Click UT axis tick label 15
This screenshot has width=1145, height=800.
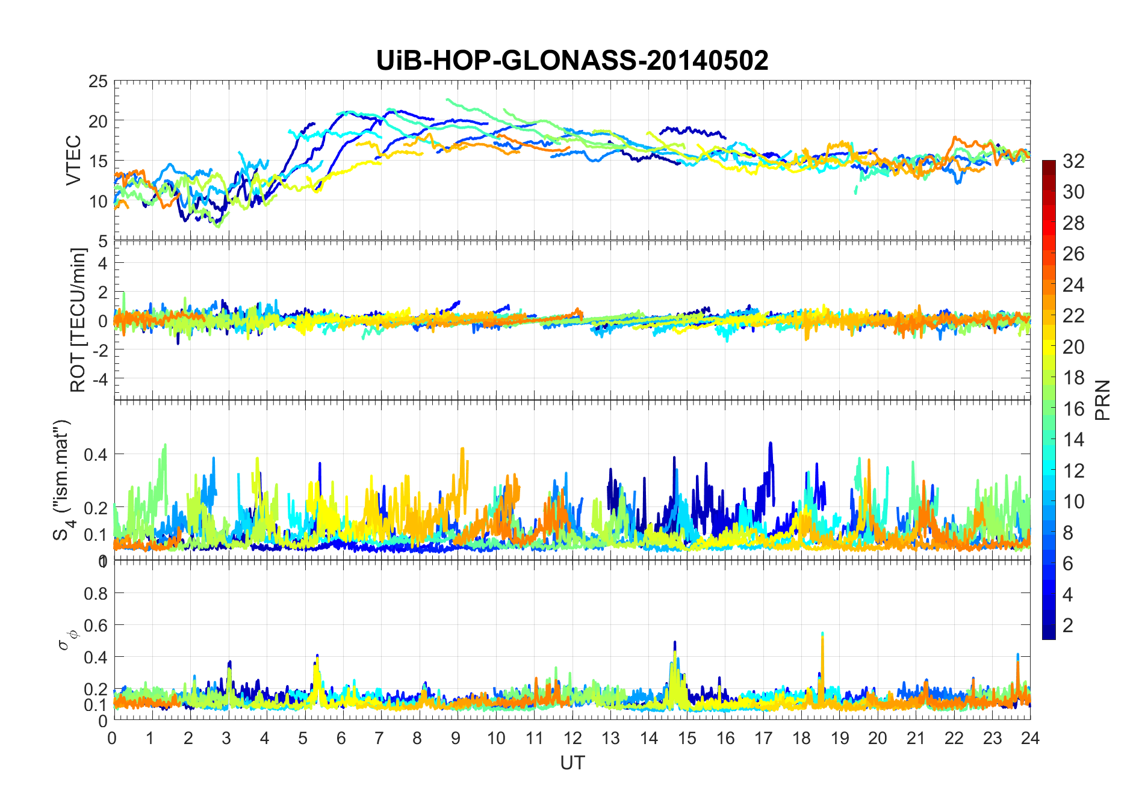[x=687, y=738]
